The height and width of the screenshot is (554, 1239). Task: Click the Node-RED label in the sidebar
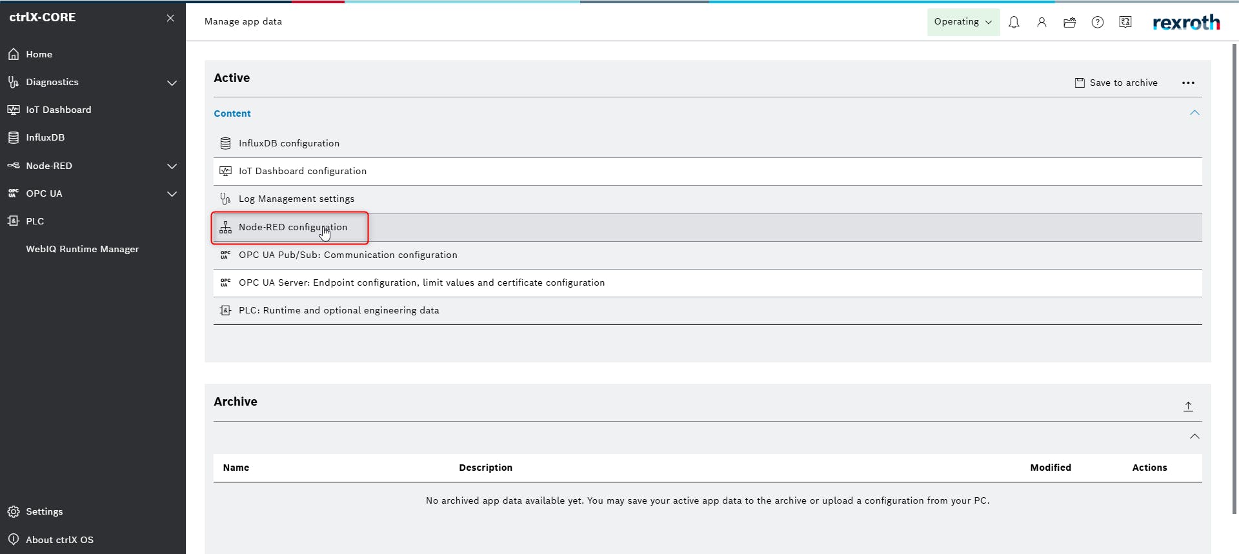pos(49,166)
